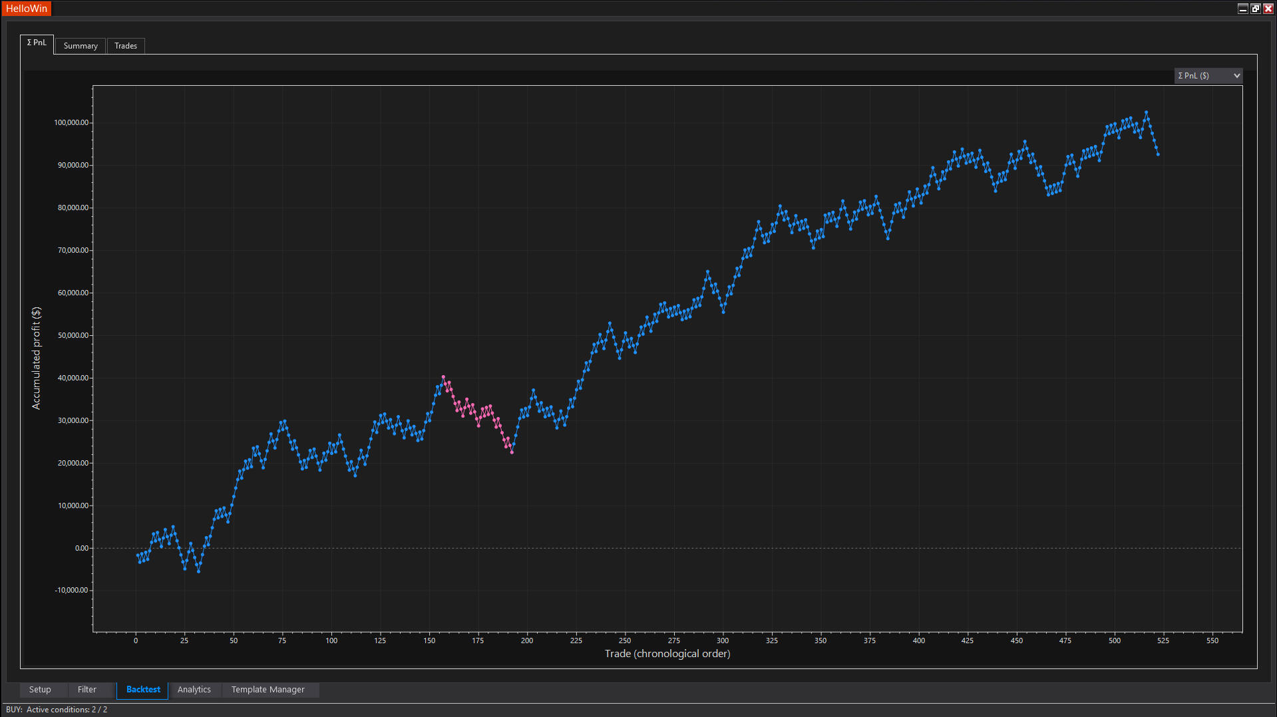Expand the Σ PnL ($) dropdown

coord(1208,76)
